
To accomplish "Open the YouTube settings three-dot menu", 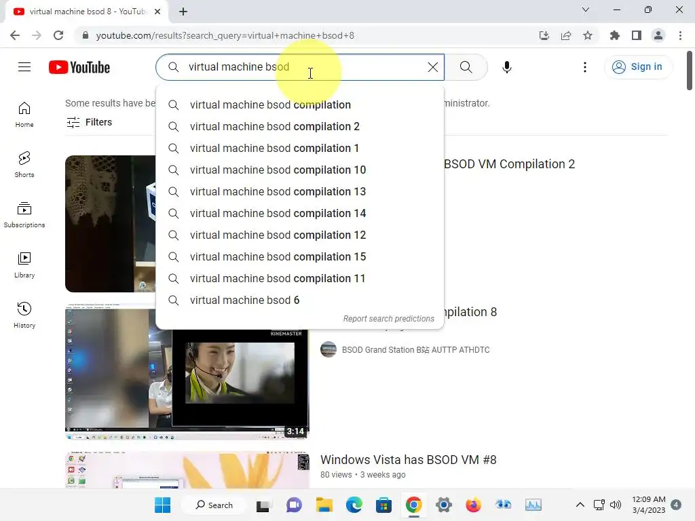I will (585, 67).
